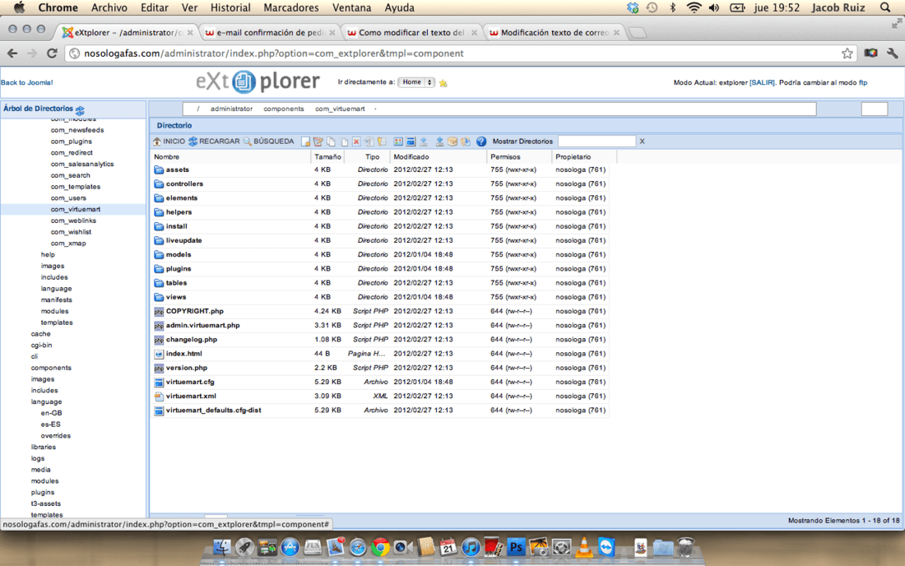Click the index.html file icon
The width and height of the screenshot is (905, 566).
[x=159, y=354]
